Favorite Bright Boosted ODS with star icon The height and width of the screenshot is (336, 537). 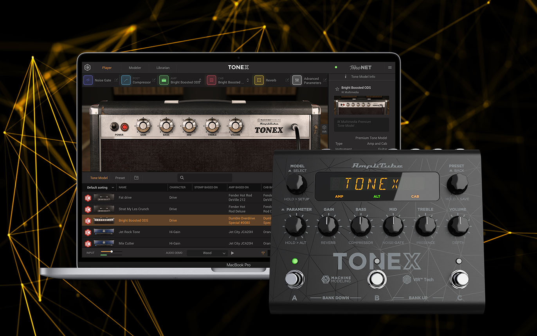[337, 89]
